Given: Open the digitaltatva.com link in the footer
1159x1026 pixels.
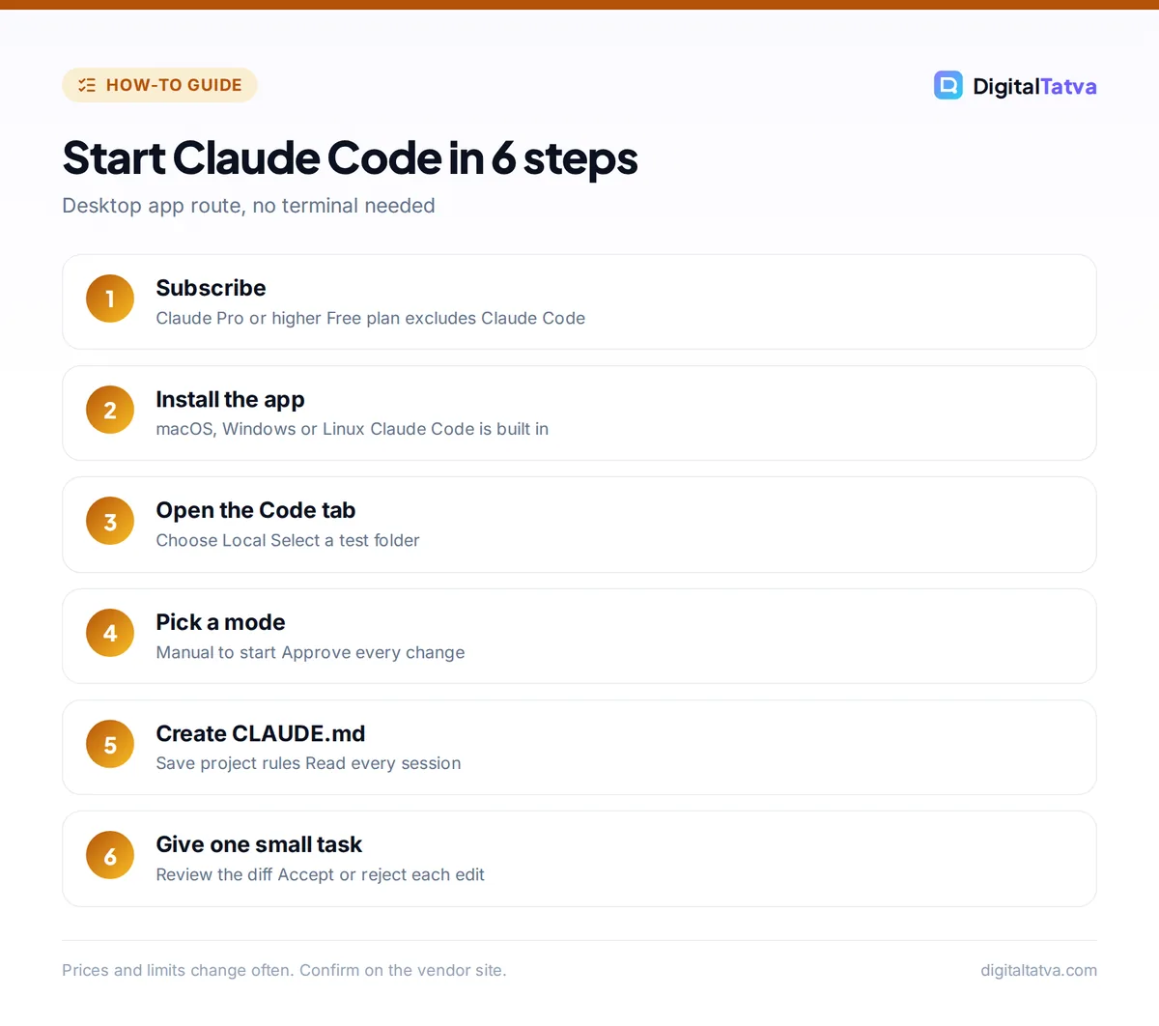Looking at the screenshot, I should pos(1038,970).
